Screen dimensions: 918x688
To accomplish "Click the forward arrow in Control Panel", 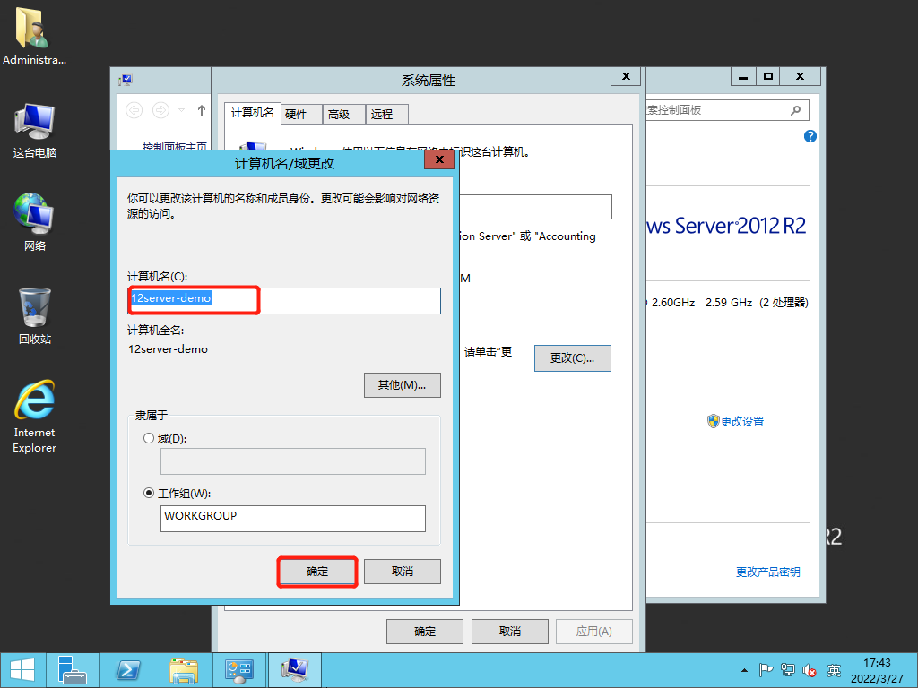I will click(x=160, y=110).
